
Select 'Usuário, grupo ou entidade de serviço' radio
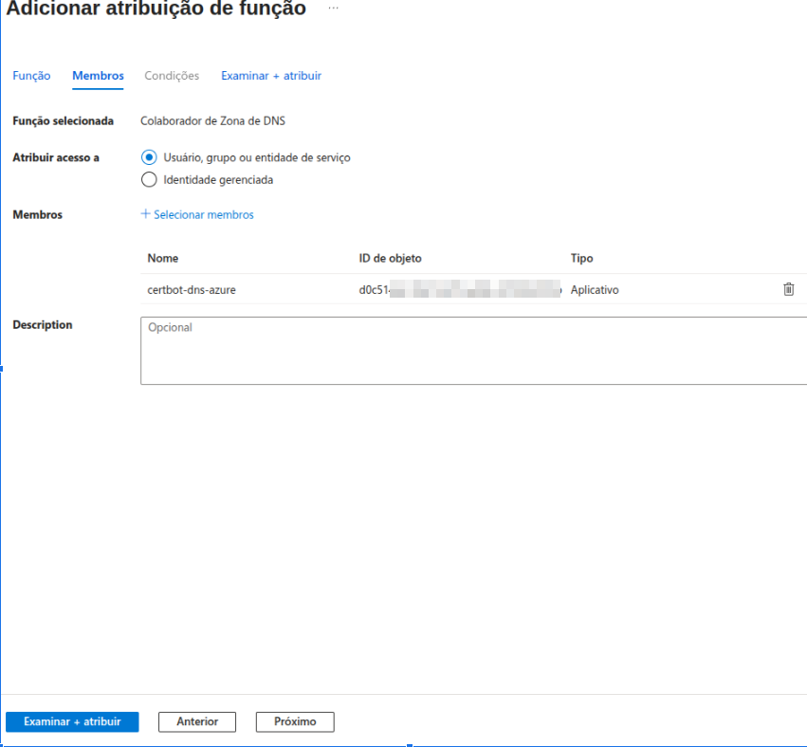point(149,157)
